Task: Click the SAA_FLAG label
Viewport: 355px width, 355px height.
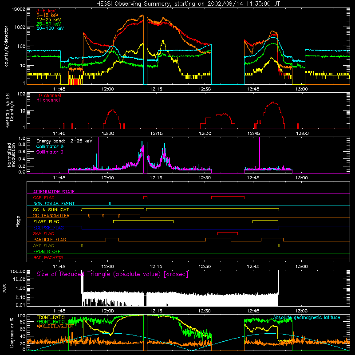Action: [x=43, y=233]
